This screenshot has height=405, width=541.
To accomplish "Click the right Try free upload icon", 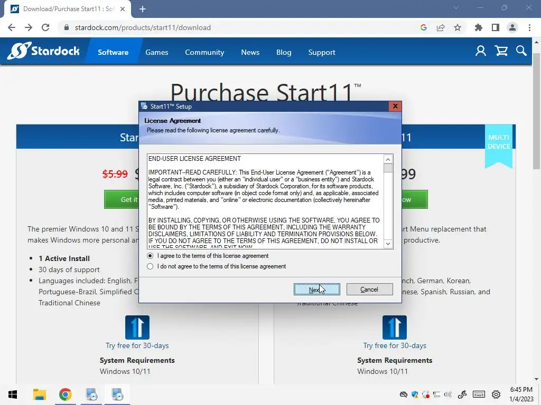I will click(x=394, y=327).
